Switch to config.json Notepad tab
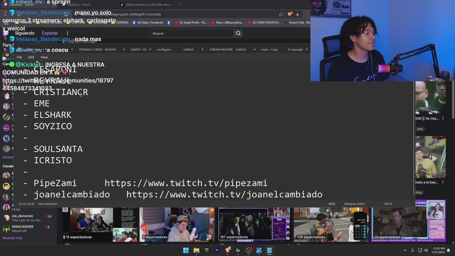The width and height of the screenshot is (455, 256). [x=164, y=49]
